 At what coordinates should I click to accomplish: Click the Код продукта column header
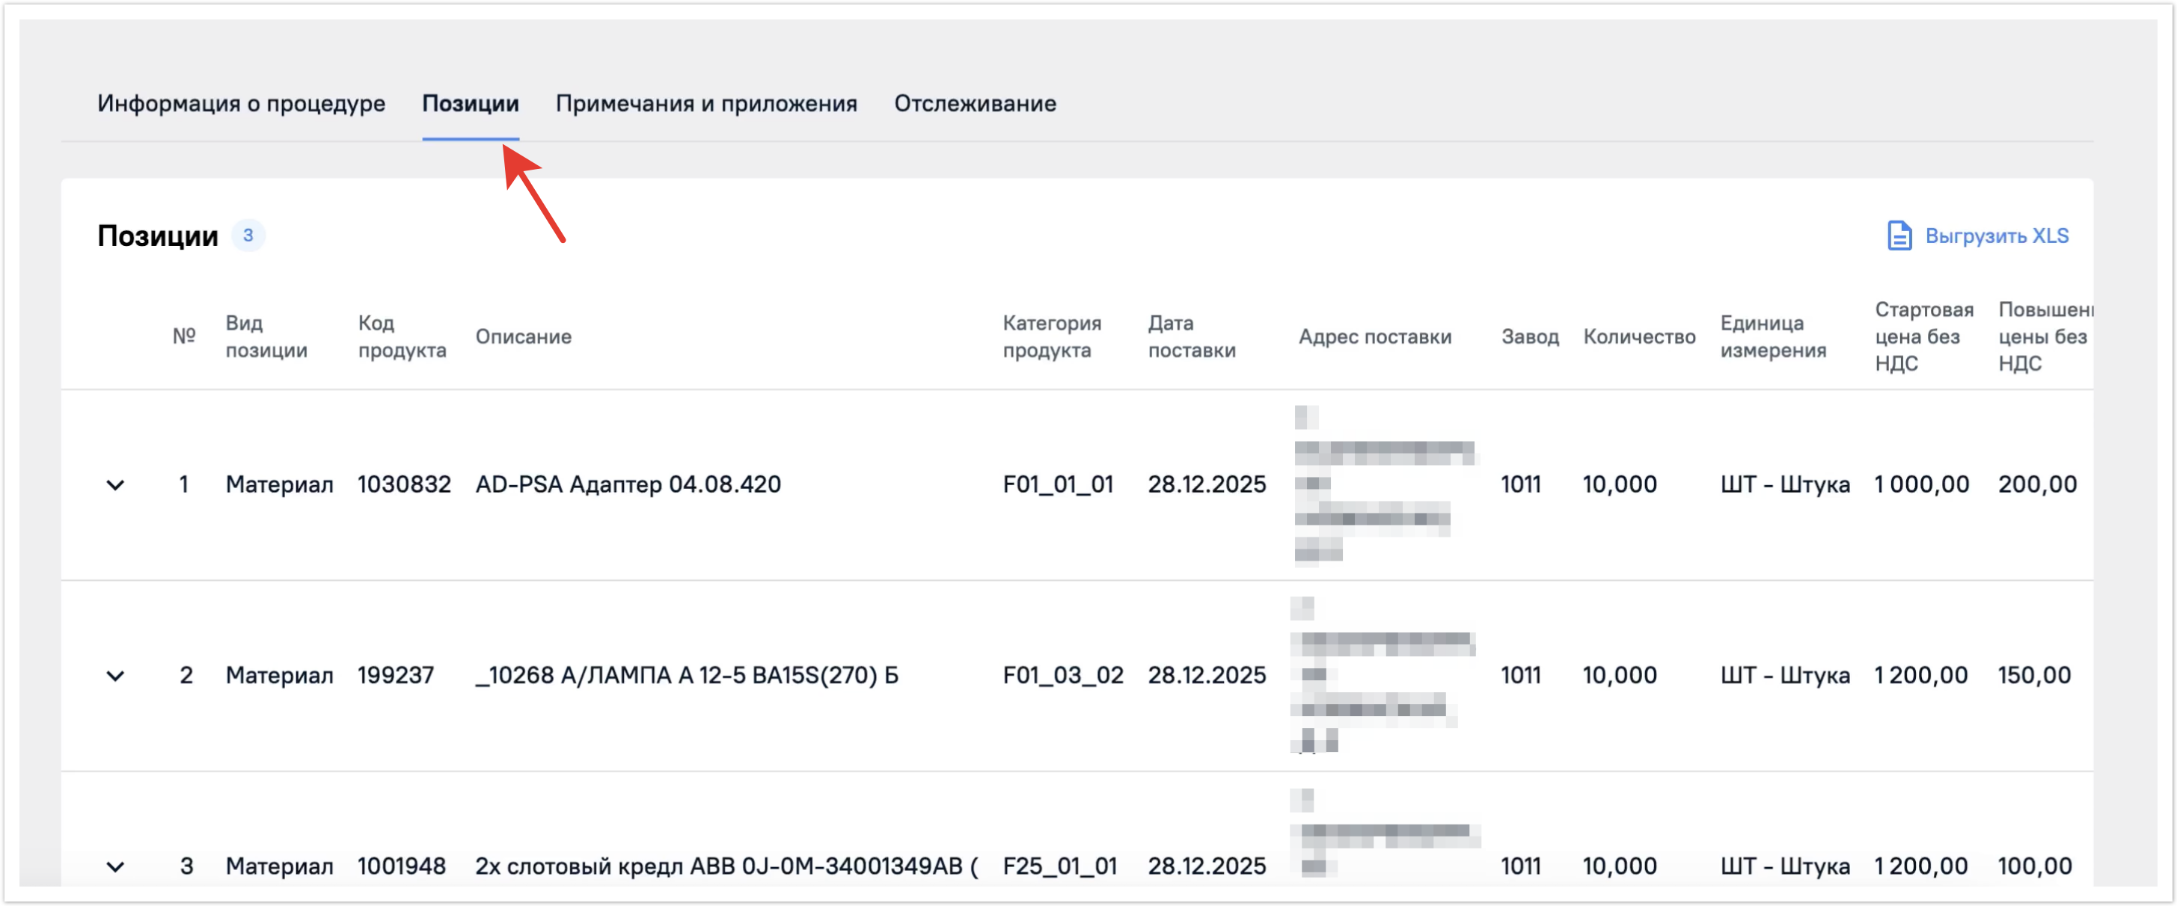click(402, 336)
